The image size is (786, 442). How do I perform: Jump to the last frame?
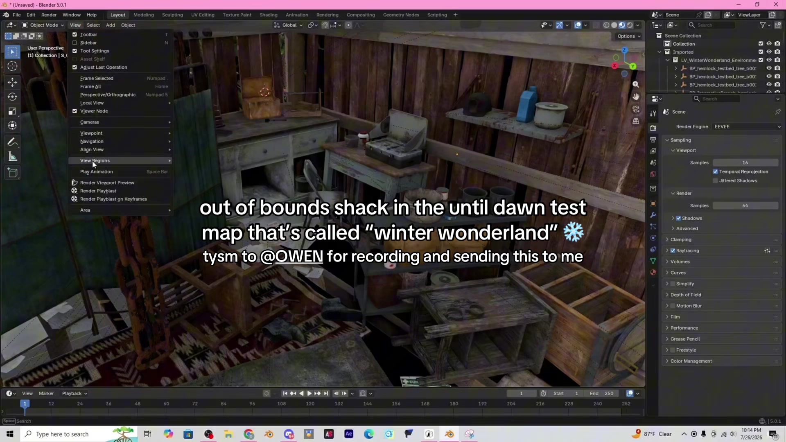pyautogui.click(x=326, y=393)
